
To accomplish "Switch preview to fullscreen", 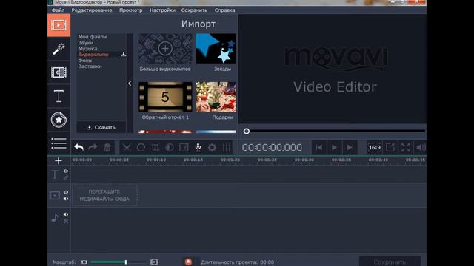I will pos(406,148).
